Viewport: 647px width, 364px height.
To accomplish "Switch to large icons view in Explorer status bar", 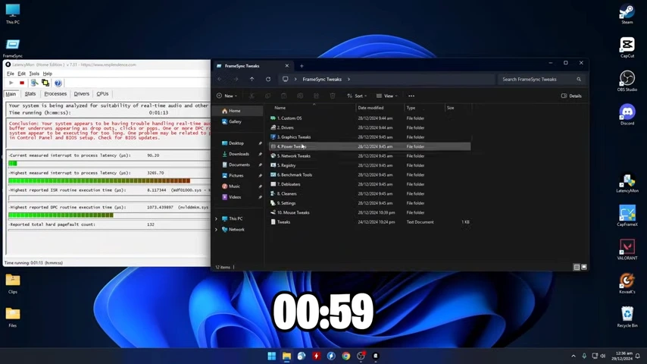I will pyautogui.click(x=584, y=267).
